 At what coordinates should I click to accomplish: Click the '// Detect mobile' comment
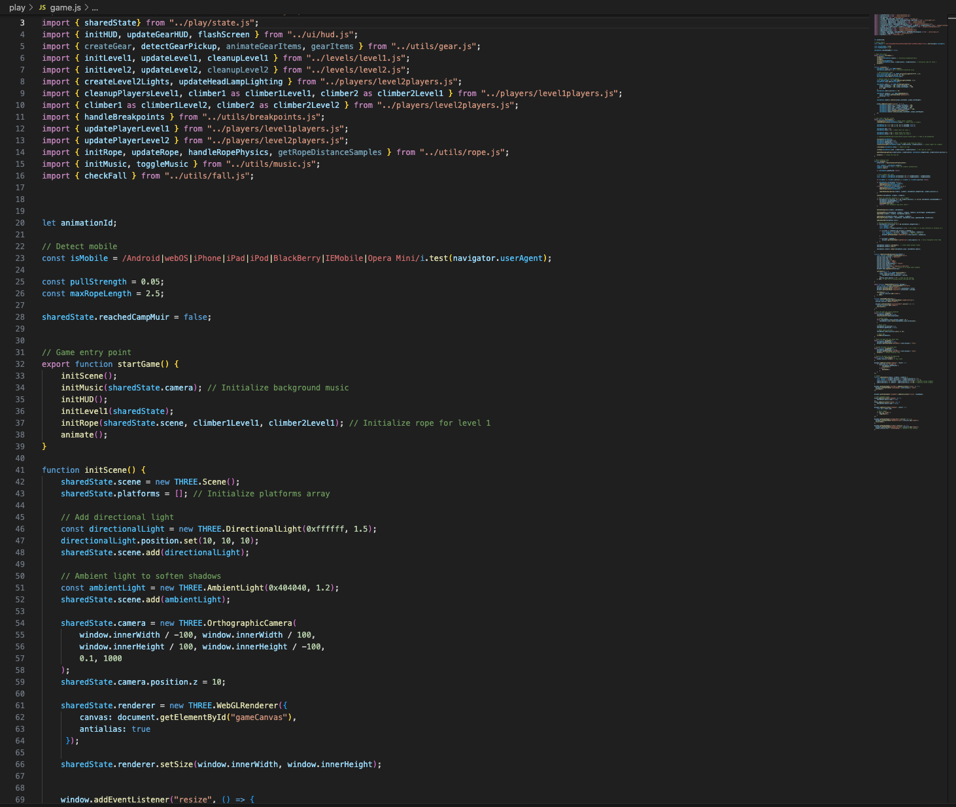[80, 247]
